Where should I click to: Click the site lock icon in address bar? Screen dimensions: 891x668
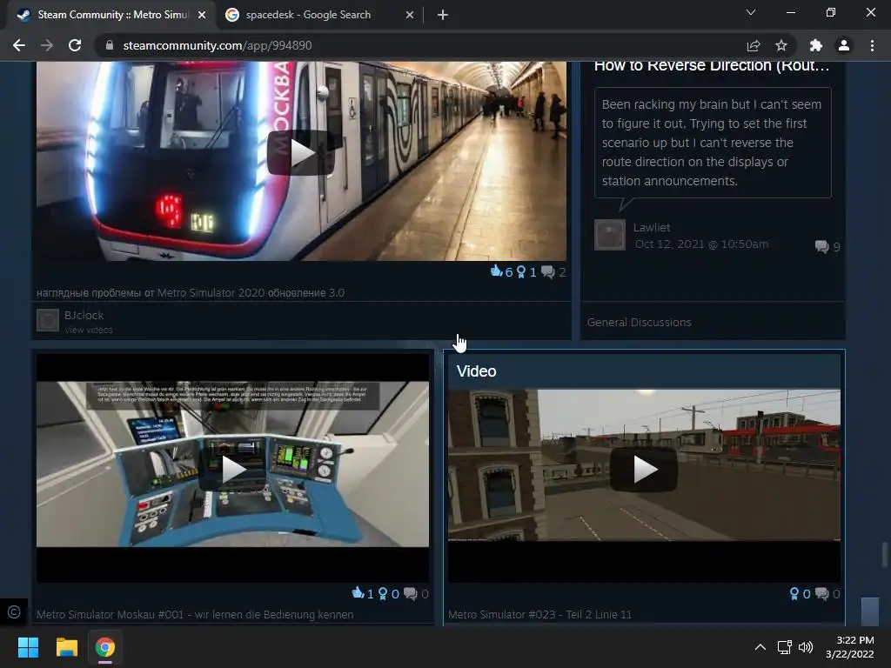pos(110,45)
